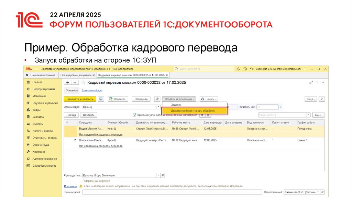Open the 1C main menu hamburger icon

click(x=36, y=69)
